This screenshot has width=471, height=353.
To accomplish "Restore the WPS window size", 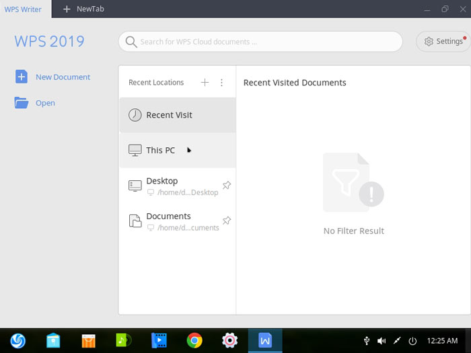I will [445, 9].
